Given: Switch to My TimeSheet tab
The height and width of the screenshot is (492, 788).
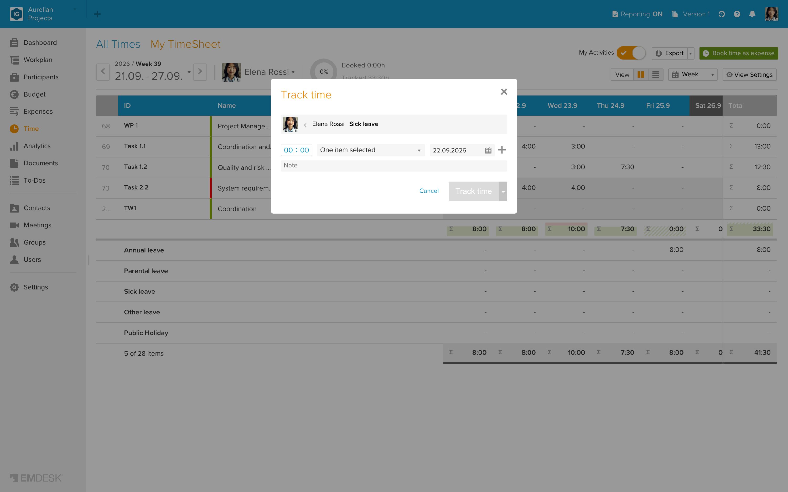Looking at the screenshot, I should point(186,44).
